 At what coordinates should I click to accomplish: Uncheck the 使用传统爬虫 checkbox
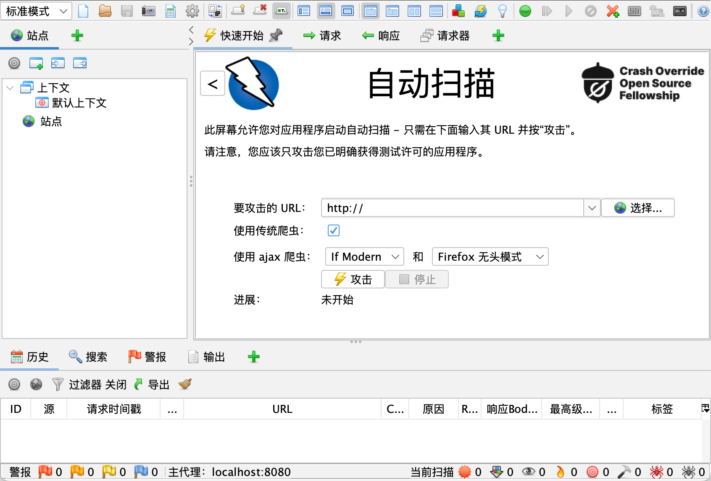334,230
